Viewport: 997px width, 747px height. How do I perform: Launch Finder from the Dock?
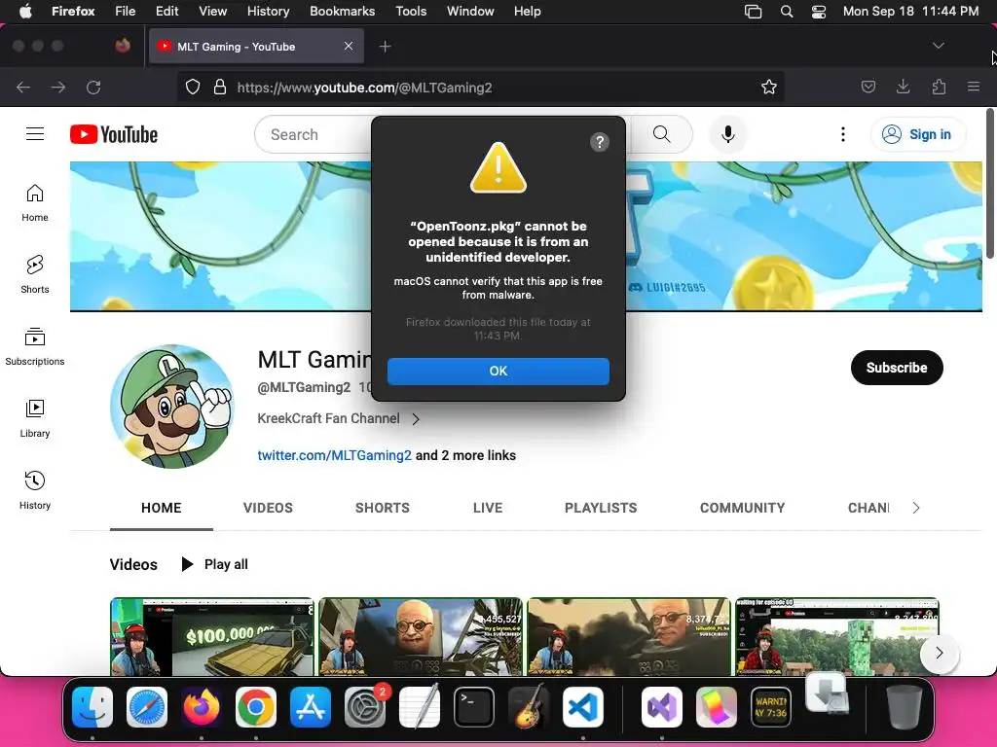92,707
